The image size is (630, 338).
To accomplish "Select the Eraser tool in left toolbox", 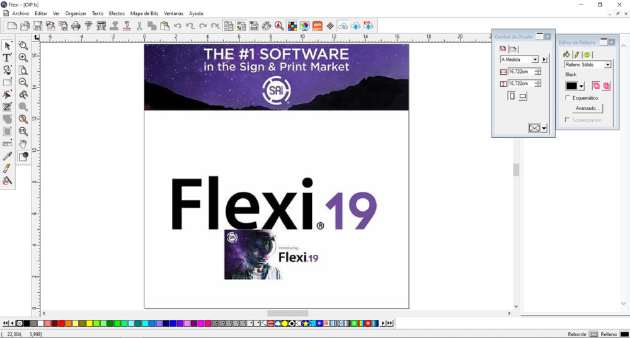I will point(7,169).
